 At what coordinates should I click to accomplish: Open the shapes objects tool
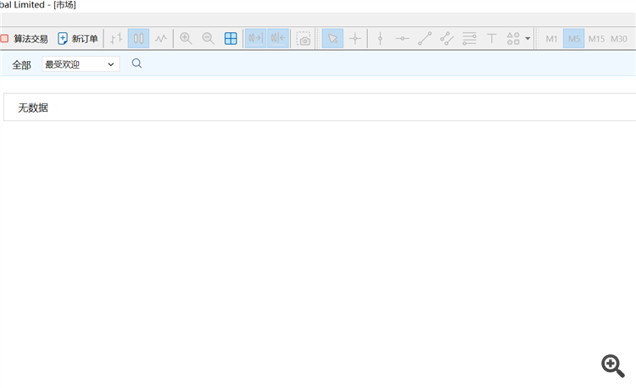(x=513, y=39)
